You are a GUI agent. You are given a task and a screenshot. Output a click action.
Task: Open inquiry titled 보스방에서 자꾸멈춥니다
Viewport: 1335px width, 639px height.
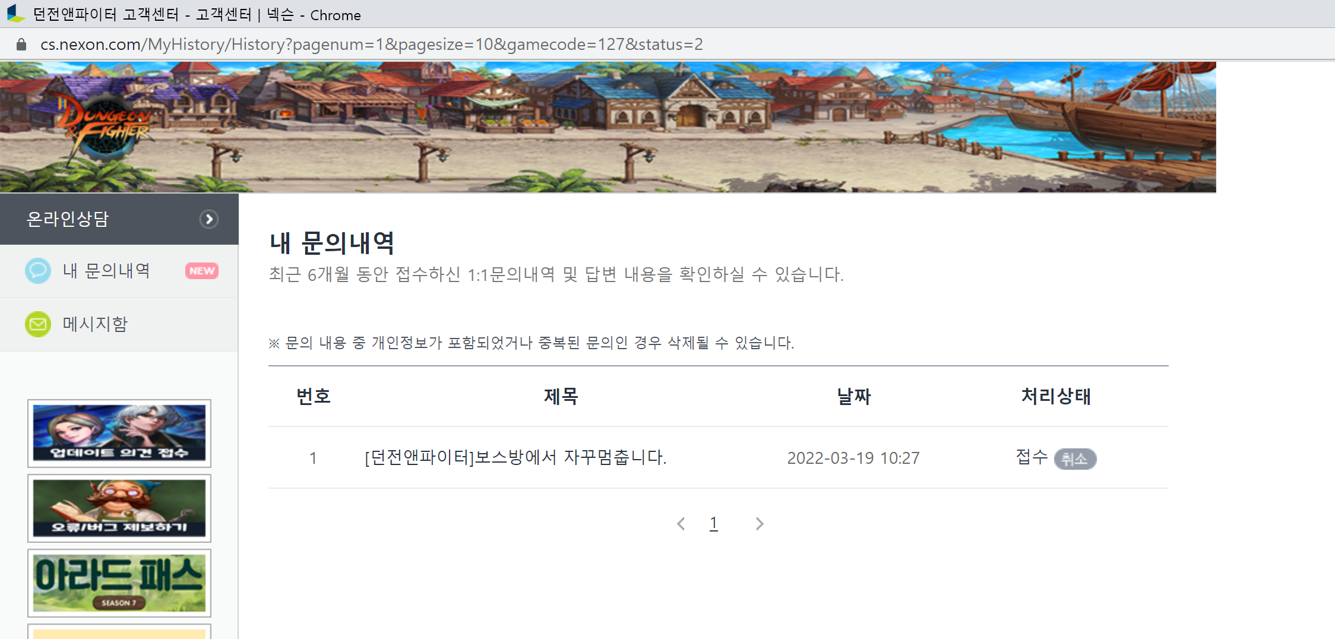(x=515, y=457)
